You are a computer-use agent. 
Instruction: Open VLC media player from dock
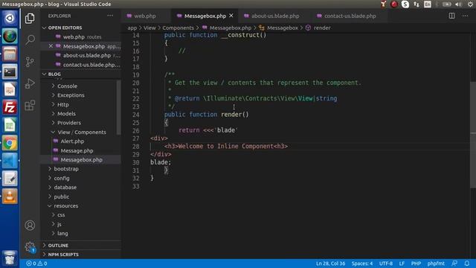pyautogui.click(x=10, y=196)
